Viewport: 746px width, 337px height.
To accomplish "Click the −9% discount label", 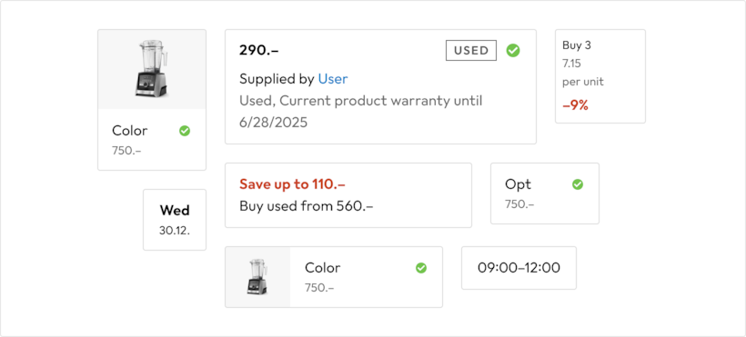I will point(575,105).
